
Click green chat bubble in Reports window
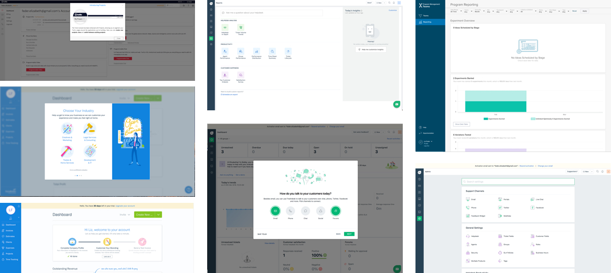397,104
